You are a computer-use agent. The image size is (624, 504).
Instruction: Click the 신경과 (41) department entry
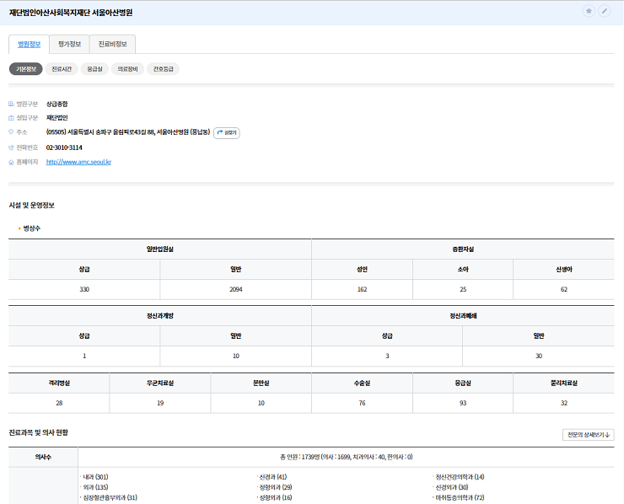(273, 476)
